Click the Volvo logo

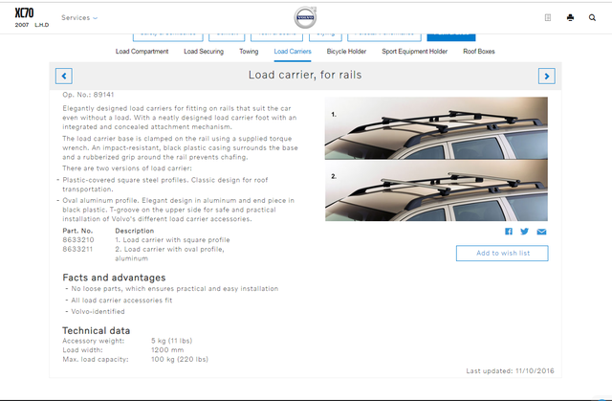point(305,17)
